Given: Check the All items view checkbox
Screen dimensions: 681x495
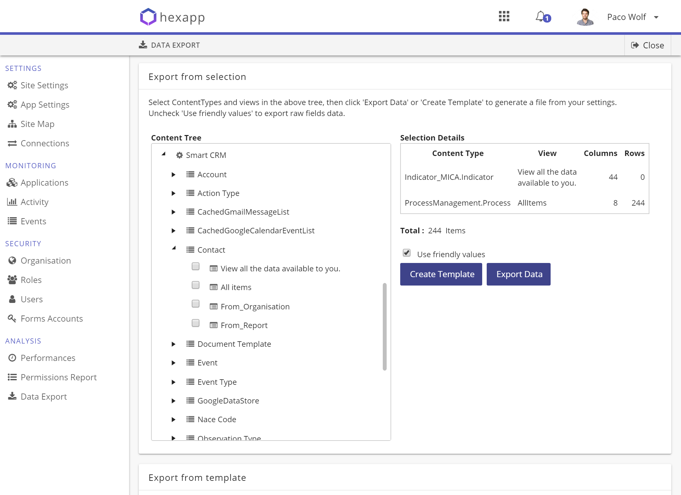Looking at the screenshot, I should [x=196, y=285].
